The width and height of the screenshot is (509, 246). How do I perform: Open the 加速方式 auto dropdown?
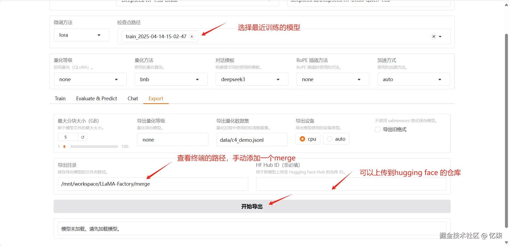[x=414, y=79]
